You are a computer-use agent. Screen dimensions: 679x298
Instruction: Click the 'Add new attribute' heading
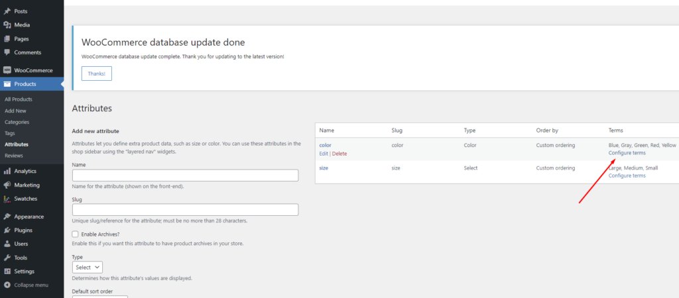95,131
